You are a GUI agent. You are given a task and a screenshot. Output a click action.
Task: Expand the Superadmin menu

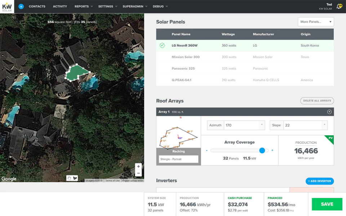[x=135, y=6]
